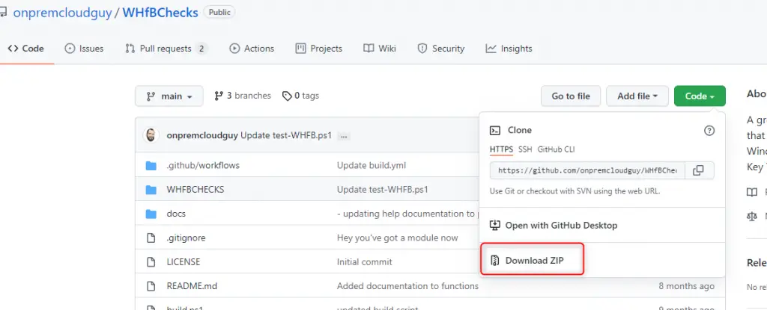Open the onpremcloudguy profile link

point(62,13)
